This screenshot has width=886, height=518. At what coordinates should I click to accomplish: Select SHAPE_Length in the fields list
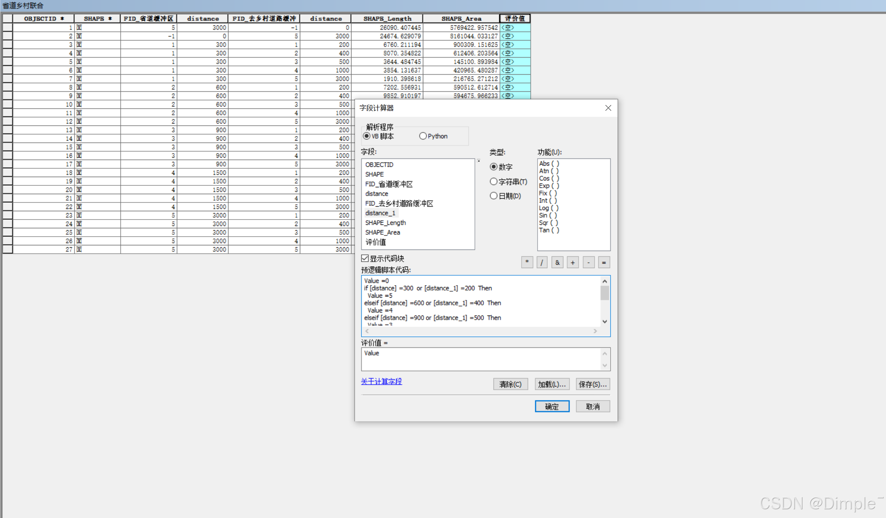pos(385,223)
